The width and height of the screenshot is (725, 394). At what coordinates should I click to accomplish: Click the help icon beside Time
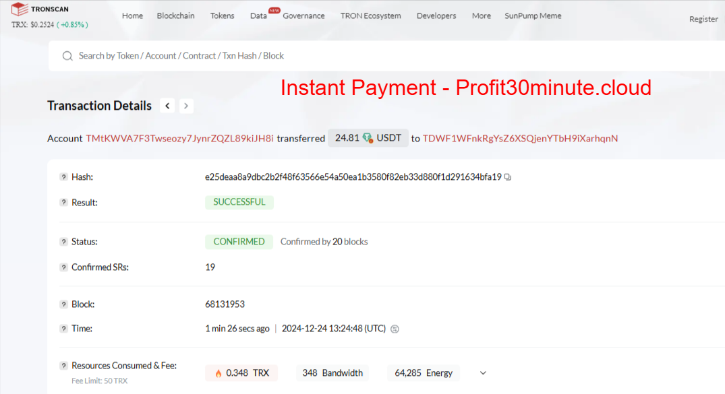pyautogui.click(x=64, y=329)
